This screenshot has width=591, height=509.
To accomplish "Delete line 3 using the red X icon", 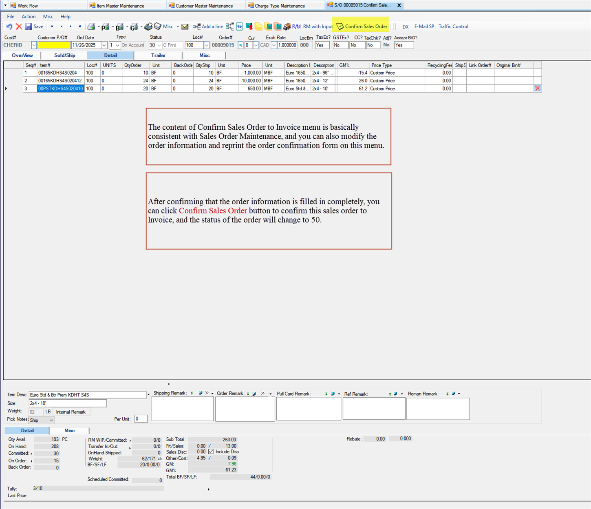I will tap(537, 88).
